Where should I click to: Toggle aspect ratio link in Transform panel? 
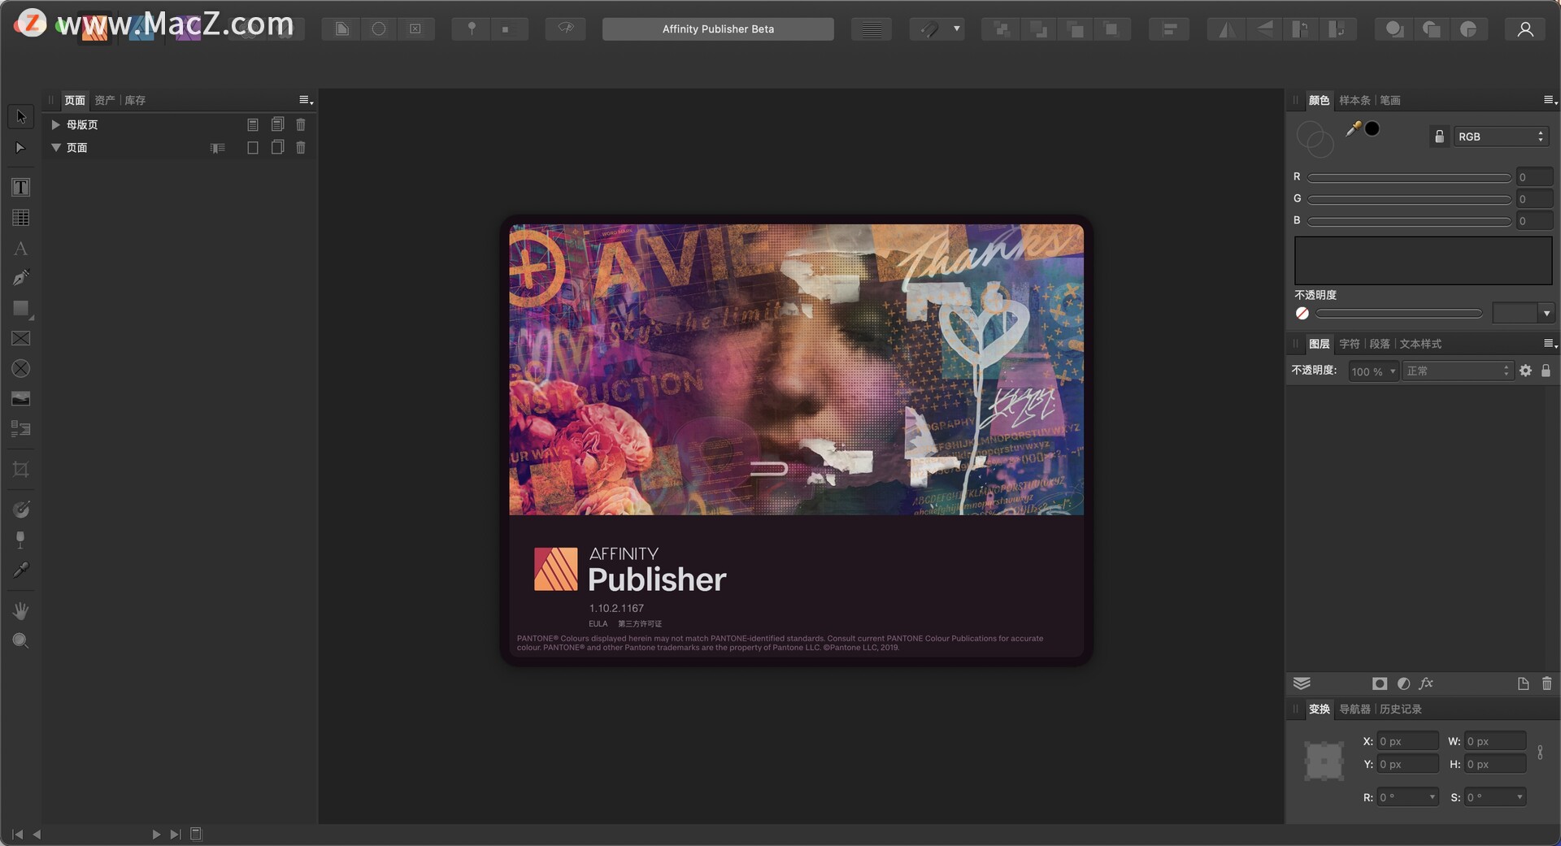click(1540, 753)
